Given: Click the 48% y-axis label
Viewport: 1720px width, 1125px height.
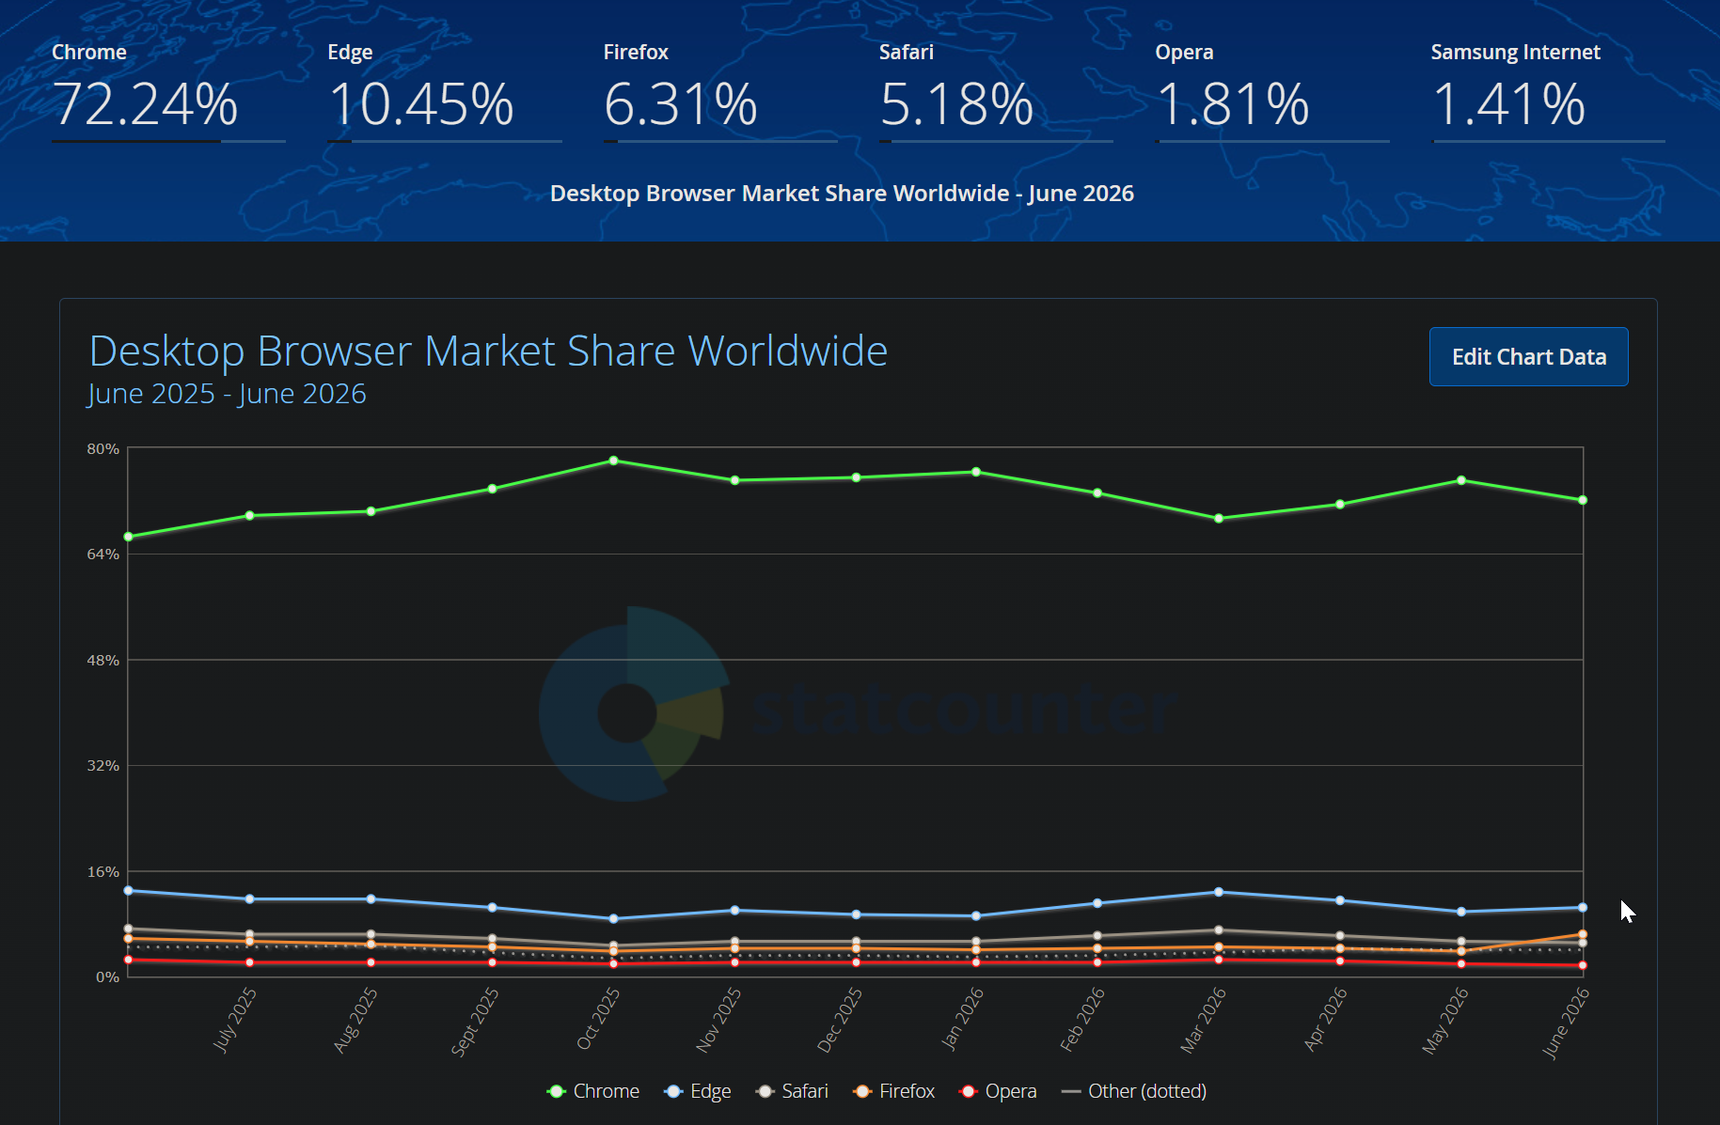Looking at the screenshot, I should (103, 661).
